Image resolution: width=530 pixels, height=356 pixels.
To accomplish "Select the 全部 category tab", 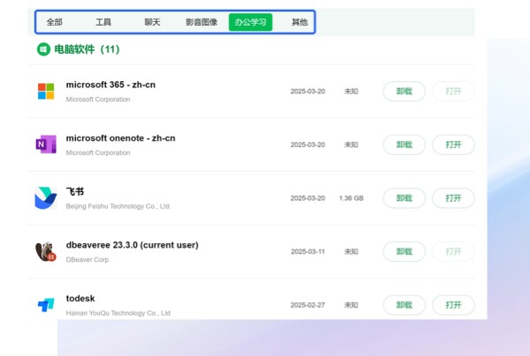I will 55,22.
